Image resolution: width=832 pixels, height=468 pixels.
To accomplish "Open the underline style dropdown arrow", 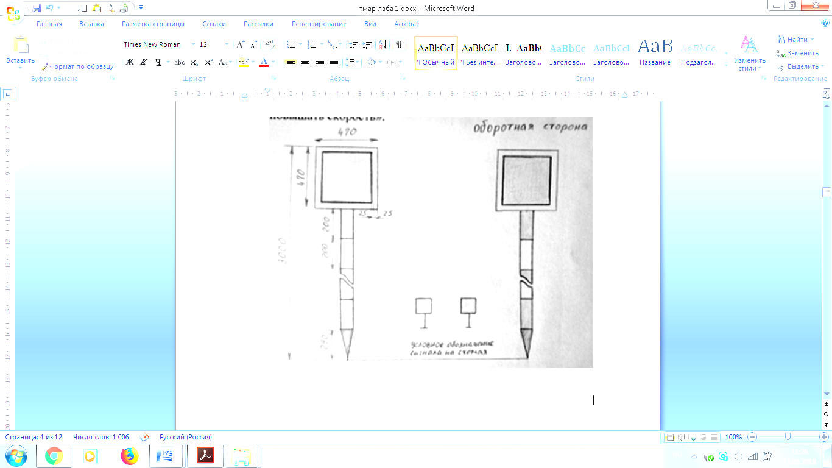I will (x=168, y=62).
